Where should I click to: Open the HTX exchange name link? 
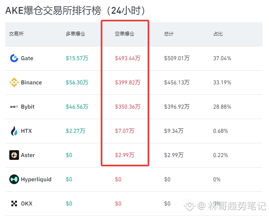coord(26,131)
